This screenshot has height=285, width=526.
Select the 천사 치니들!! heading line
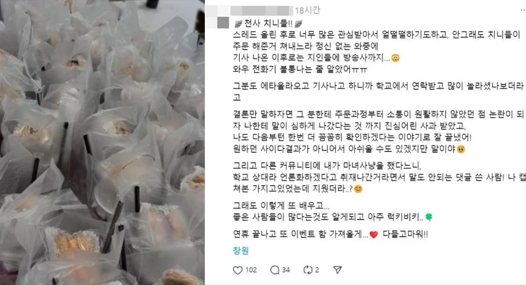[268, 24]
